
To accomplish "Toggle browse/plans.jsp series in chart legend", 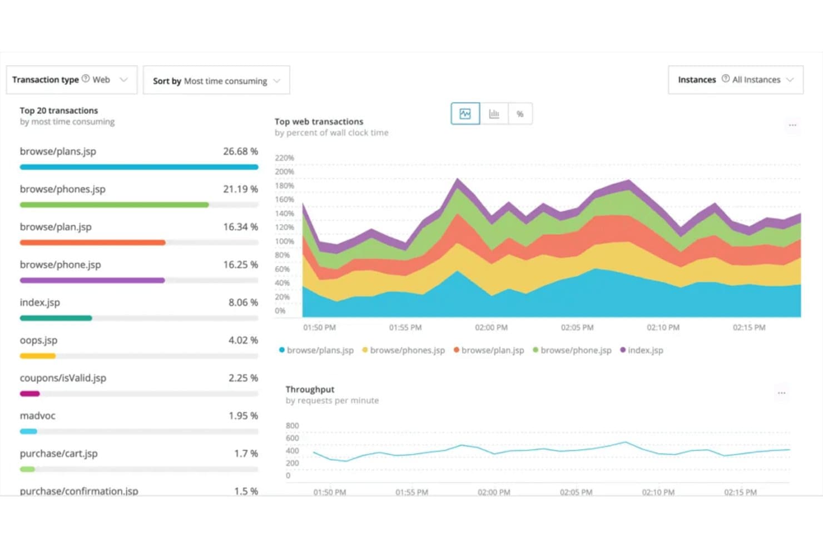I will pos(316,350).
